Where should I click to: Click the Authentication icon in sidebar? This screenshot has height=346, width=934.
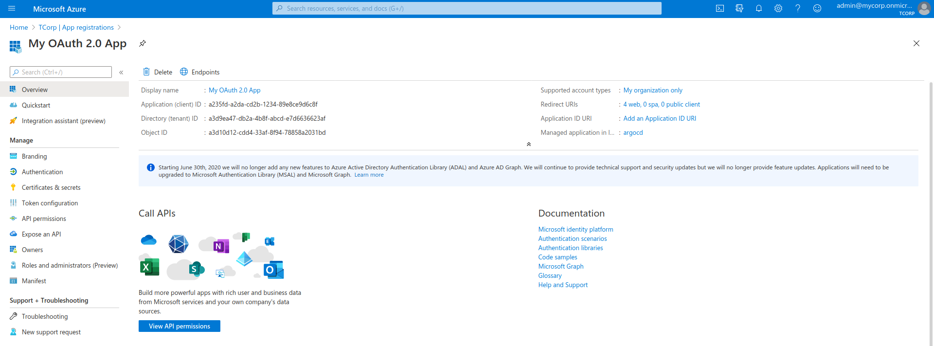[13, 172]
